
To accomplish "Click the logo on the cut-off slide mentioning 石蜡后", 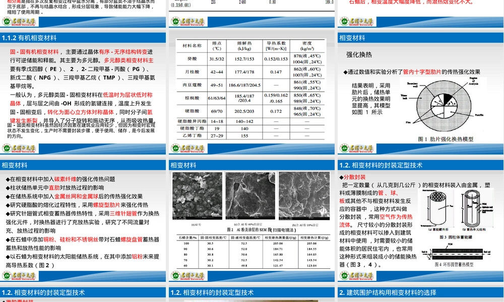I will [357, 22].
